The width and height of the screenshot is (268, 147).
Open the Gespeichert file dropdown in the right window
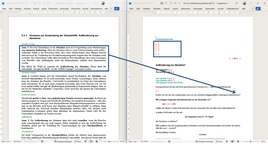pos(223,3)
